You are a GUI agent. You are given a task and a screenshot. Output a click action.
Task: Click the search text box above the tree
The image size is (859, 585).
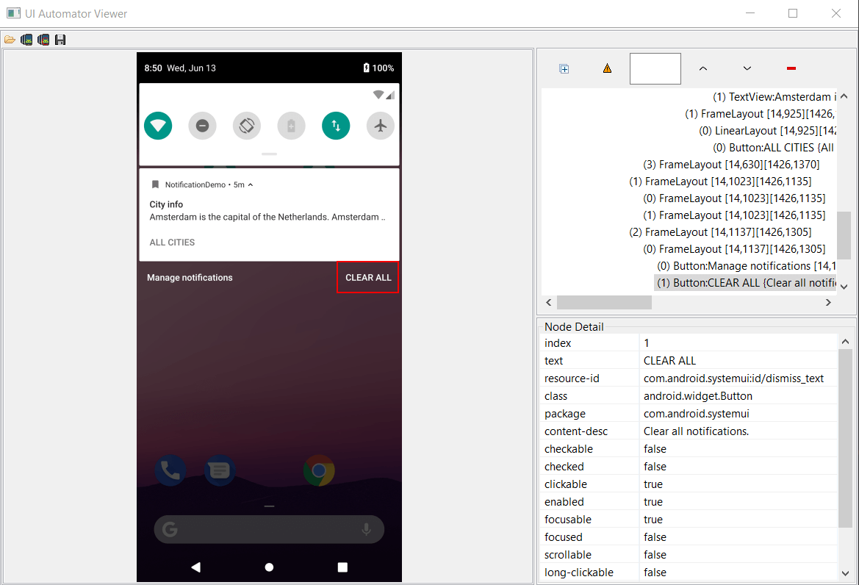655,68
